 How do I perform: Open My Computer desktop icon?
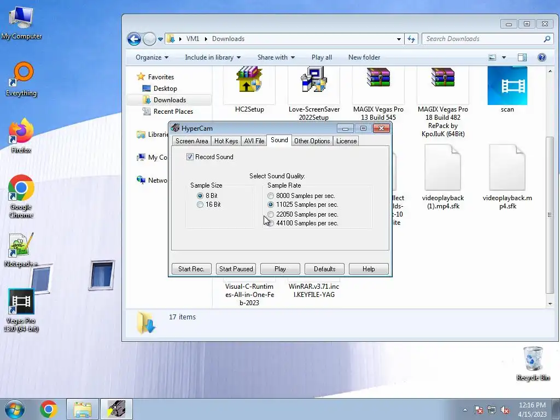click(x=21, y=22)
